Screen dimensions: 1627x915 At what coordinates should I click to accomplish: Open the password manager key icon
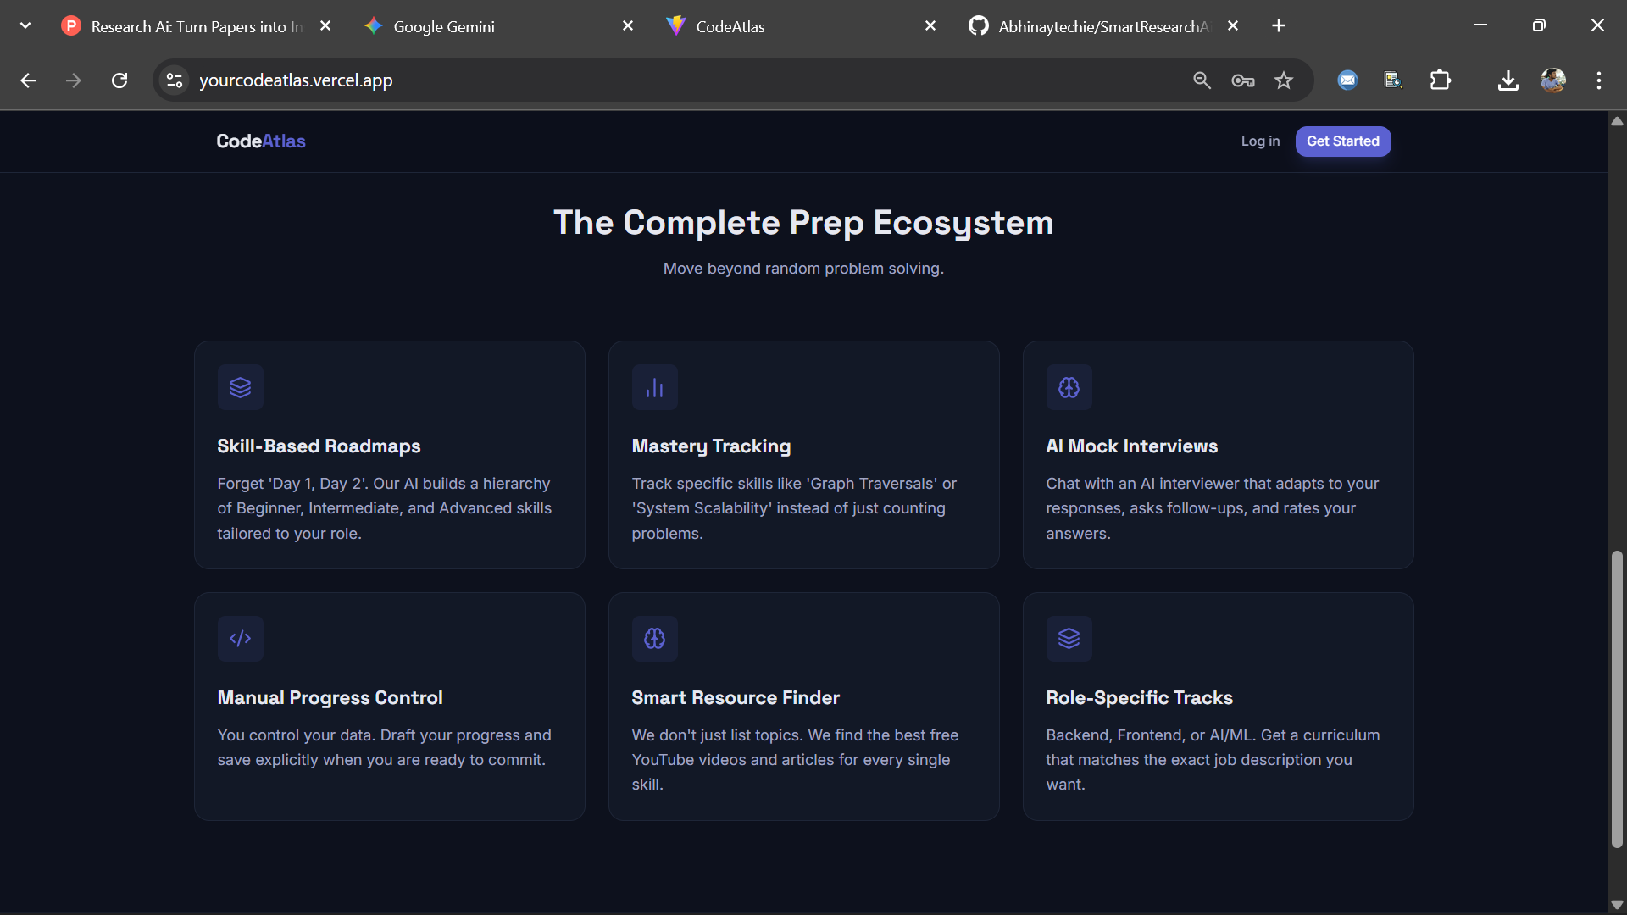tap(1241, 80)
